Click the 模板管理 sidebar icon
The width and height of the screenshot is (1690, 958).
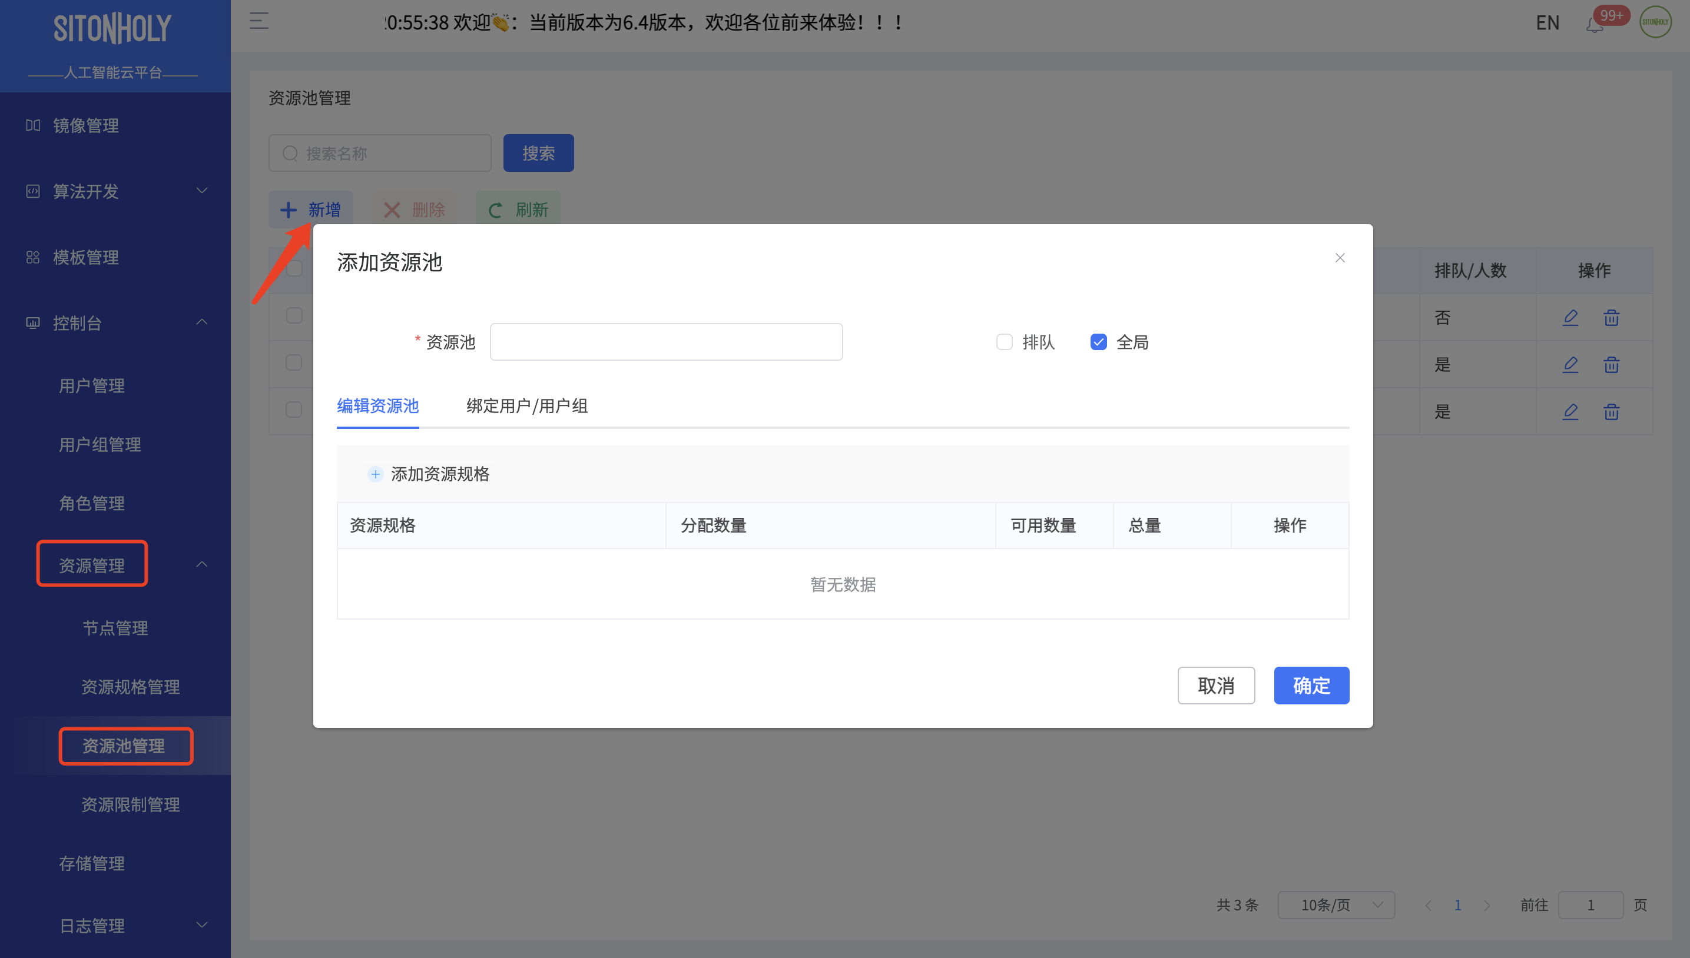click(33, 257)
